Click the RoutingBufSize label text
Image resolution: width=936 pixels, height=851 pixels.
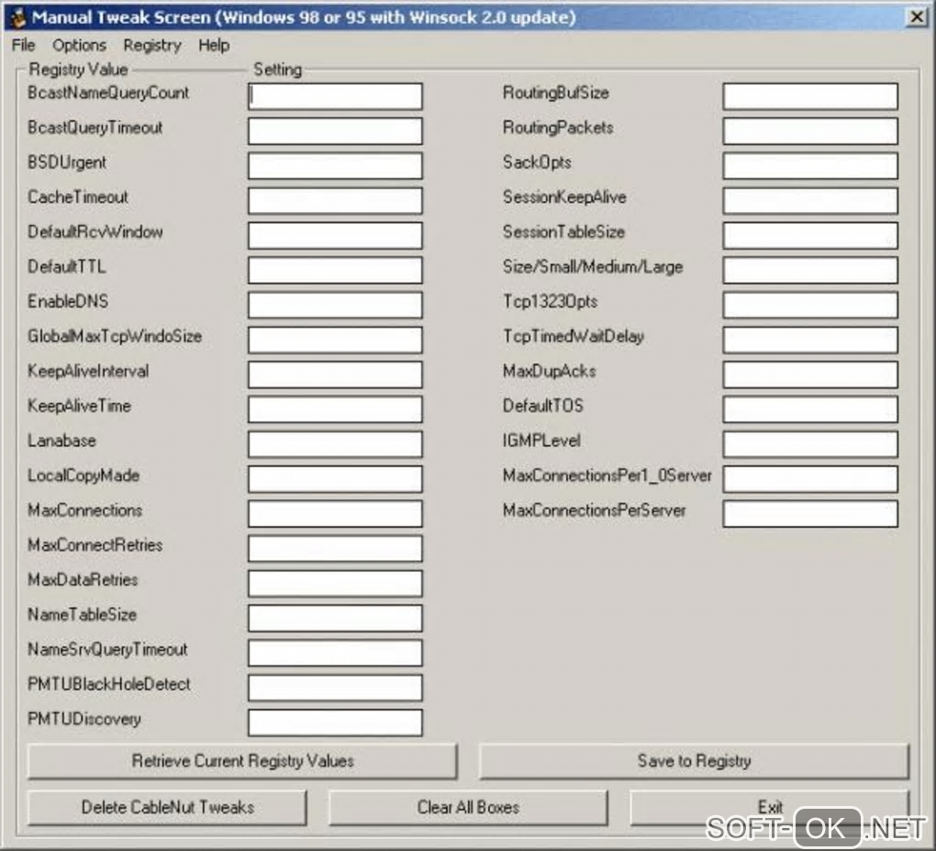[x=556, y=93]
